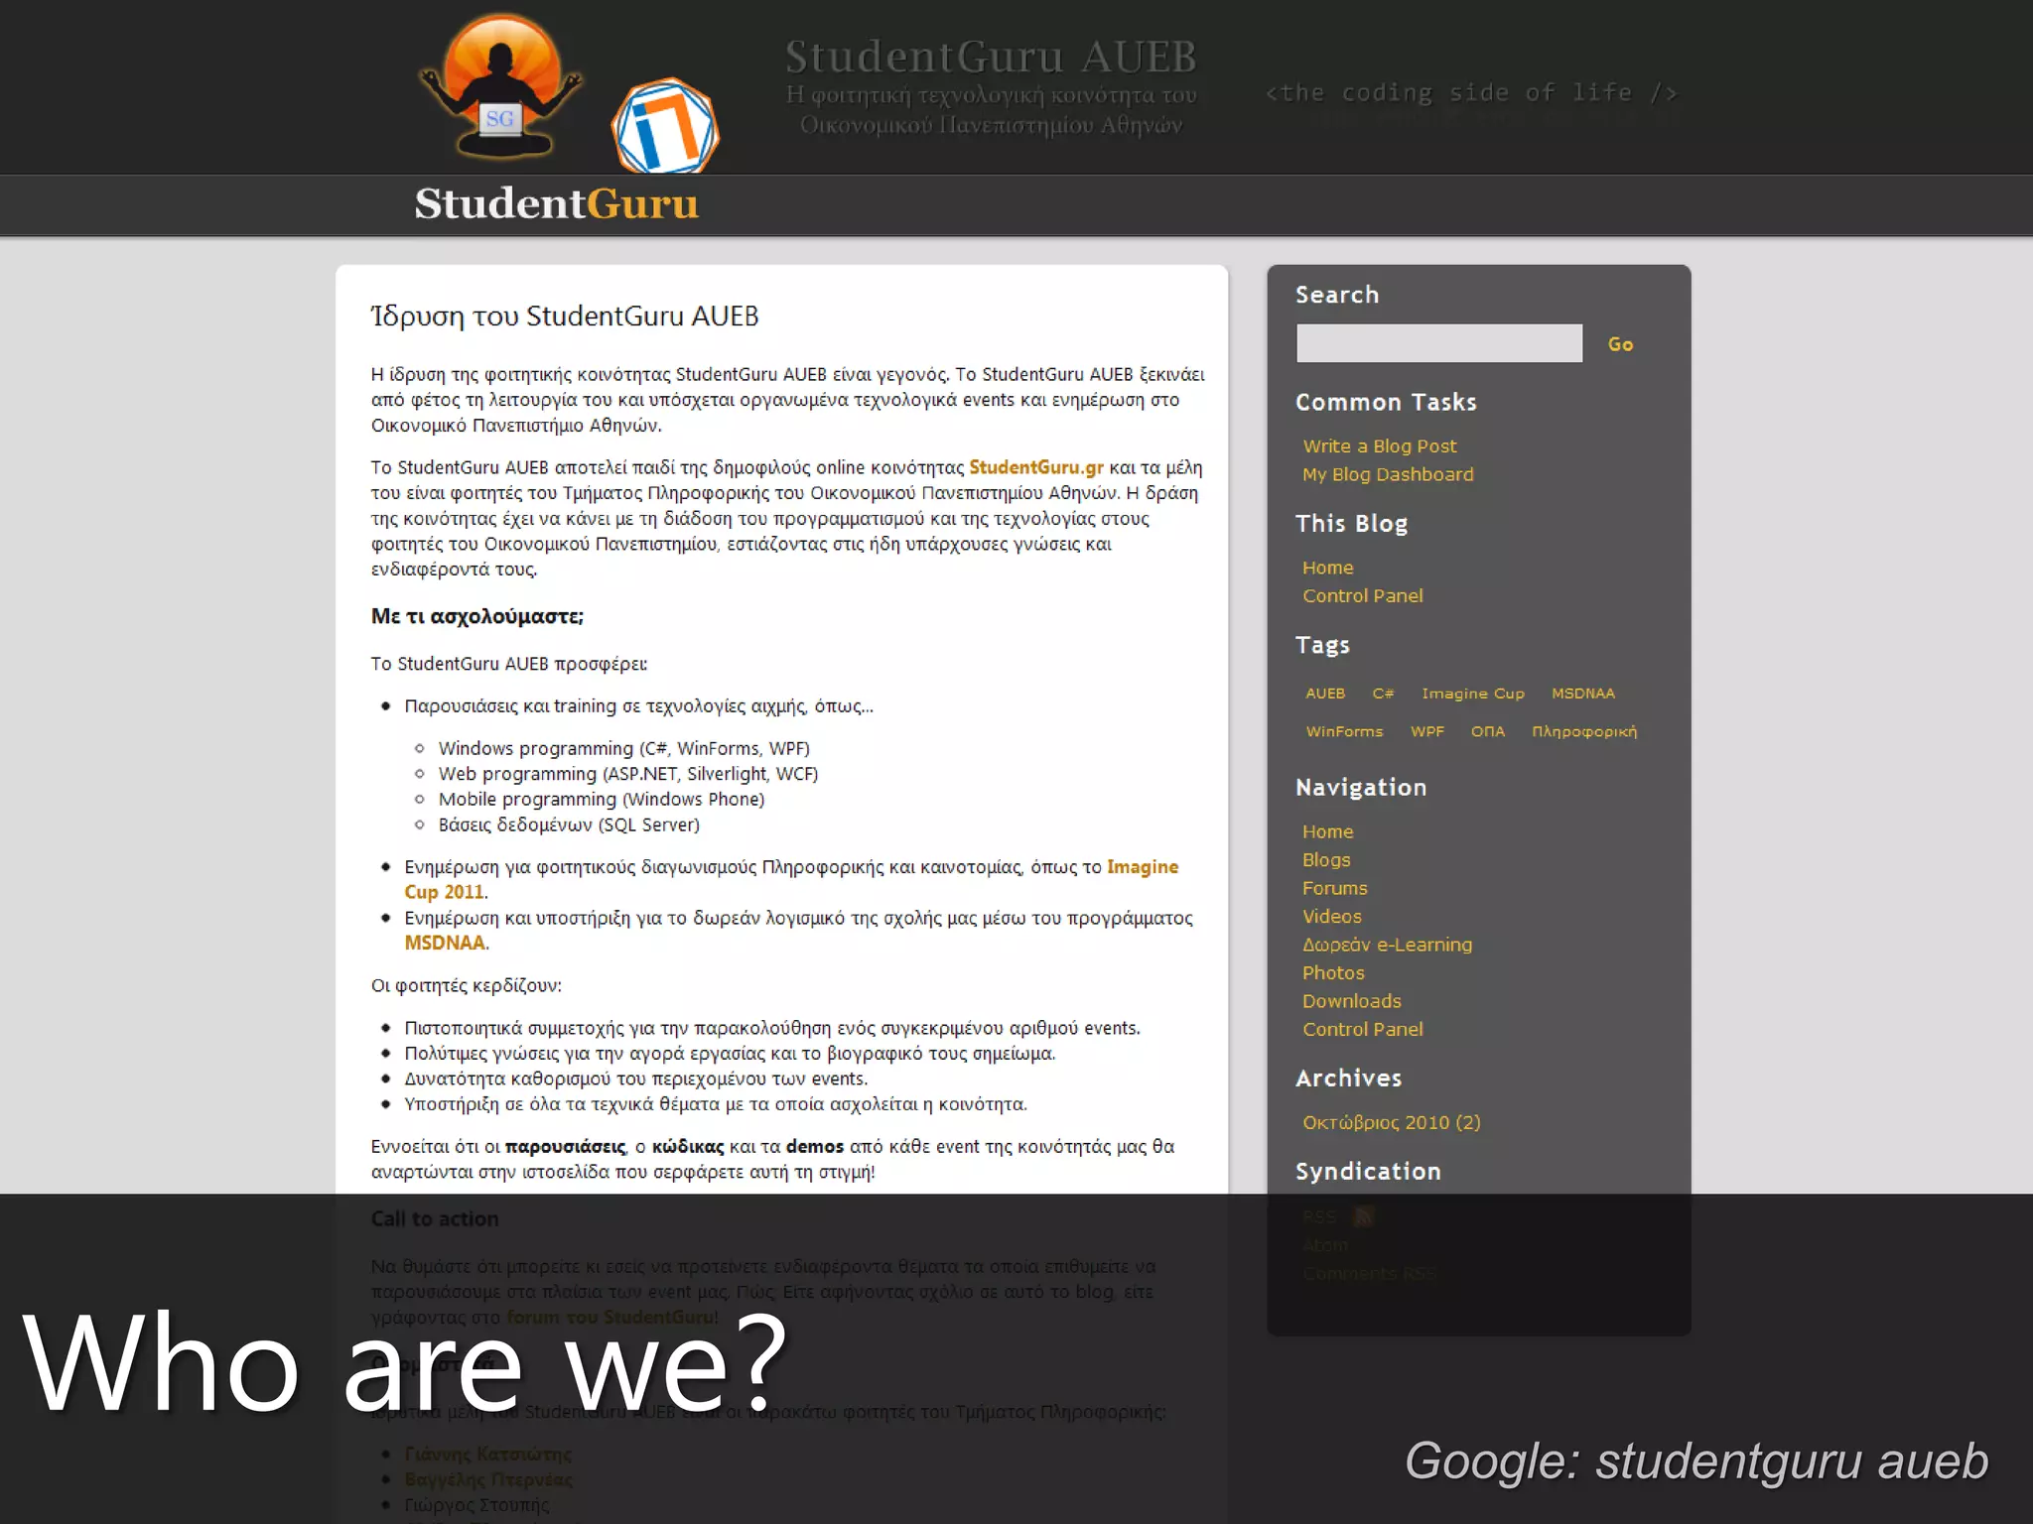2033x1524 pixels.
Task: Focus the Search text field
Action: 1438,343
